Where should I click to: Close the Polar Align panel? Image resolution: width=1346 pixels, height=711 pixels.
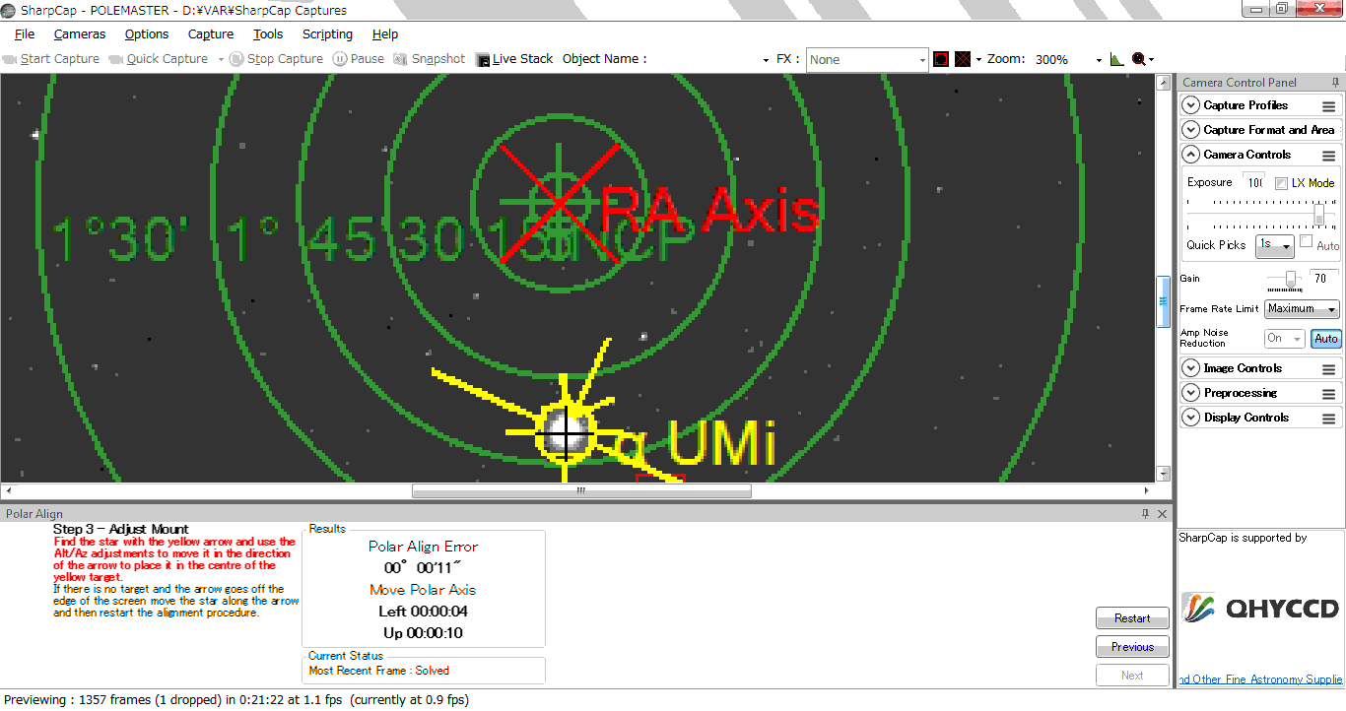(x=1162, y=514)
